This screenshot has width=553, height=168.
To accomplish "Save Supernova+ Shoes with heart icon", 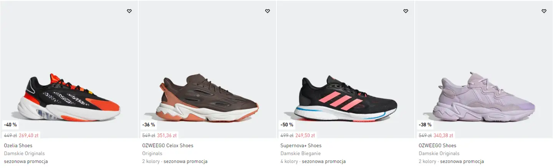I will (x=406, y=11).
